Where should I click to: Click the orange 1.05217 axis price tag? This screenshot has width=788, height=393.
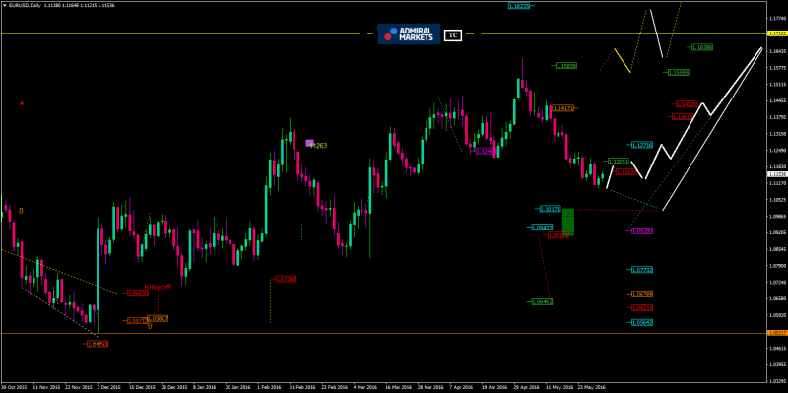pos(777,333)
